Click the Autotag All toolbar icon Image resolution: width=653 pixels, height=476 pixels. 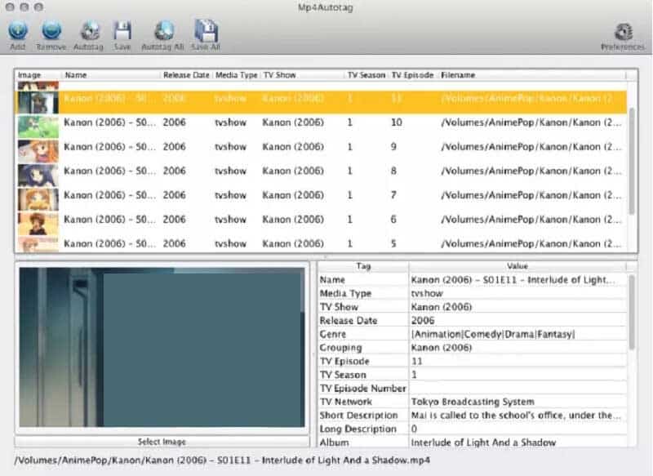click(163, 32)
